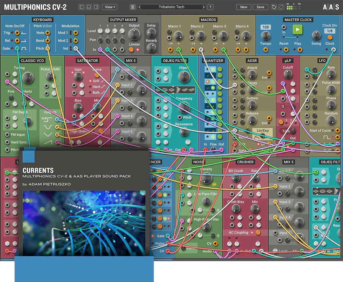Click the A|A|S logo in the top-right corner
Screen dimensions: 343x282
(x=332, y=7)
